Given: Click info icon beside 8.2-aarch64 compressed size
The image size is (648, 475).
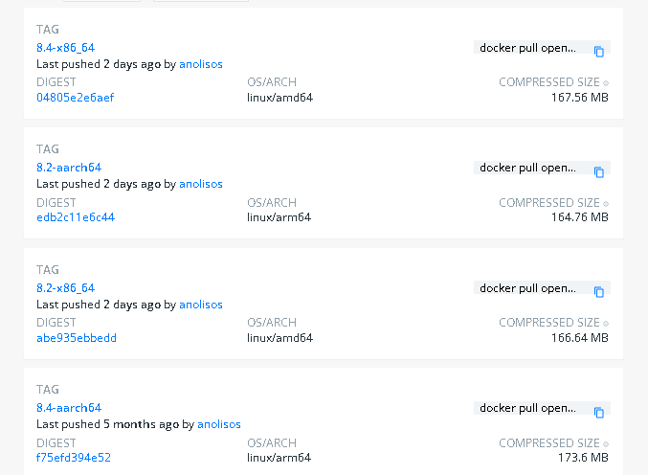Looking at the screenshot, I should point(606,204).
